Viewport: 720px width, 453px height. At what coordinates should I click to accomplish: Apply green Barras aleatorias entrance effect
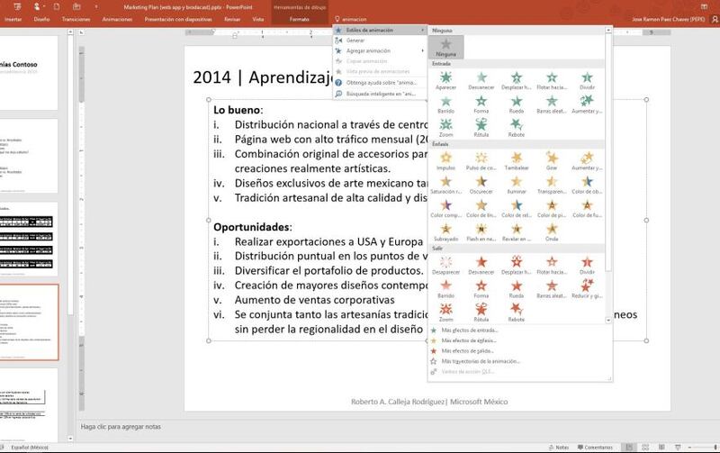coord(552,104)
